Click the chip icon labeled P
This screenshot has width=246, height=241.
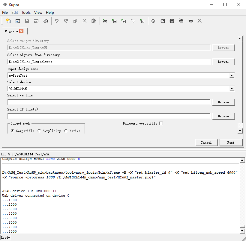163,21
